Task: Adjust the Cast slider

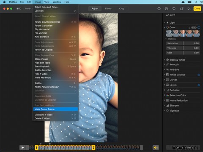Action: (x=183, y=53)
